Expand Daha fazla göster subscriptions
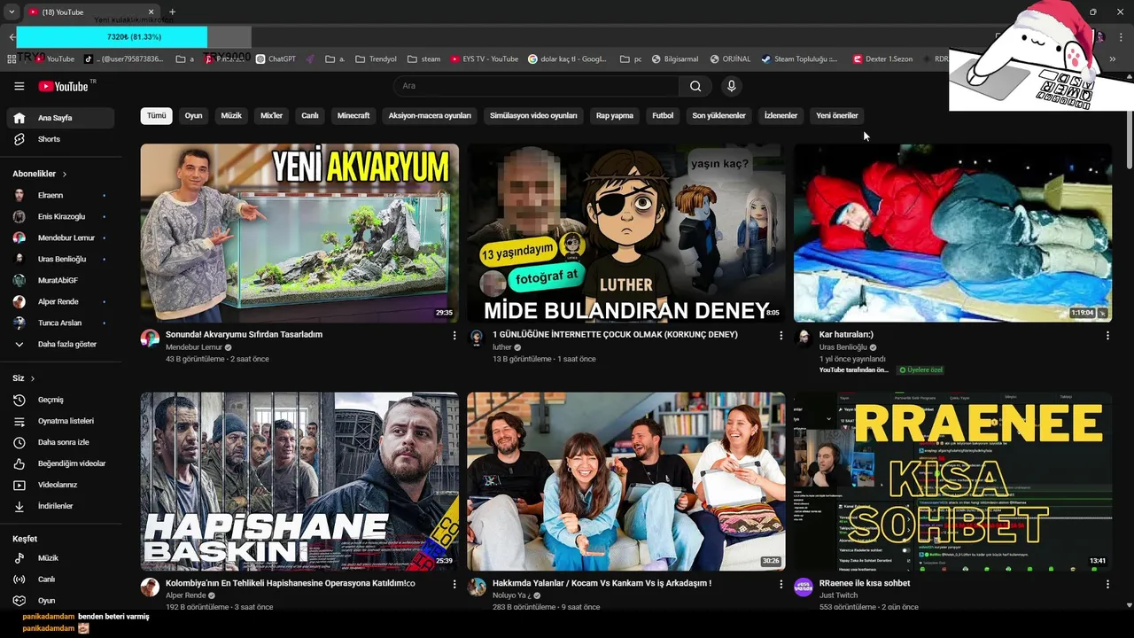1134x638 pixels. 61,344
